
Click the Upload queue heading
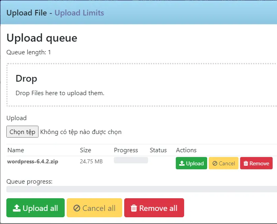click(42, 38)
